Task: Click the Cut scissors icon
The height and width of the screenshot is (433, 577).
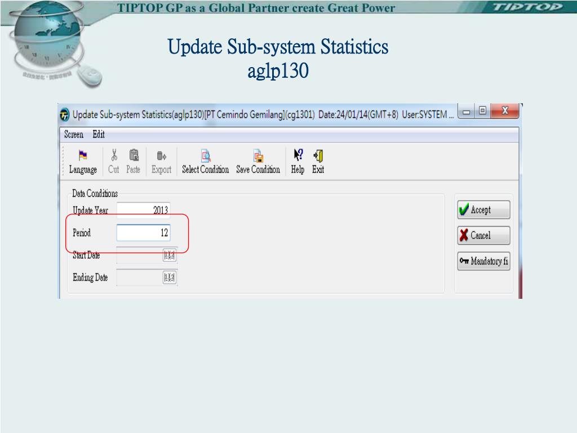Action: pyautogui.click(x=114, y=156)
